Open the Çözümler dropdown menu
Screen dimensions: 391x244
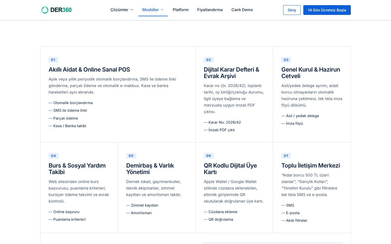click(122, 10)
